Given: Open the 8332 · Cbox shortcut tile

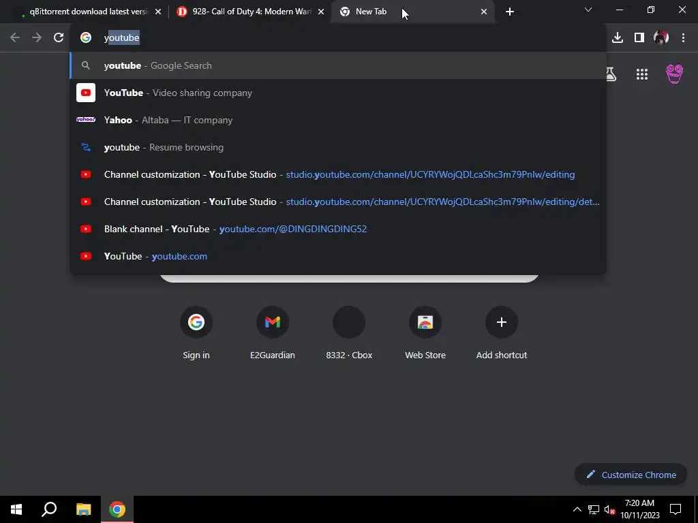Looking at the screenshot, I should pyautogui.click(x=349, y=333).
